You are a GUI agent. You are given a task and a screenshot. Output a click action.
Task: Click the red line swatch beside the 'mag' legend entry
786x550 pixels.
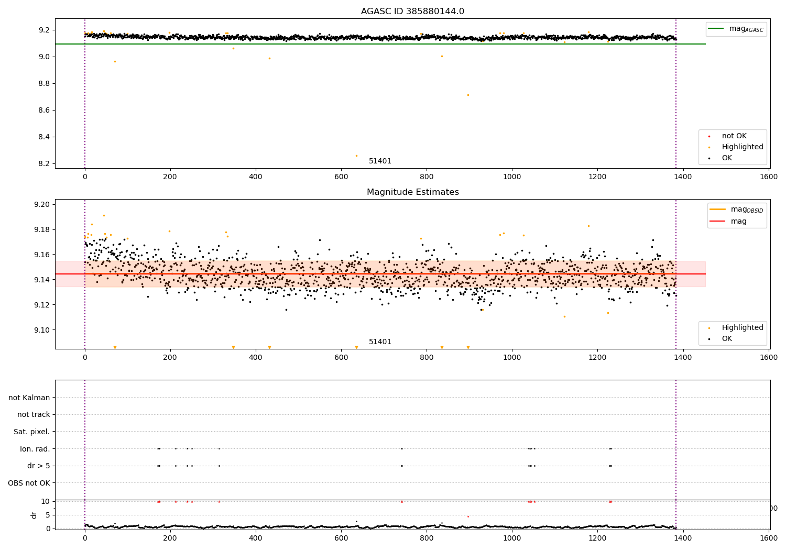[717, 222]
